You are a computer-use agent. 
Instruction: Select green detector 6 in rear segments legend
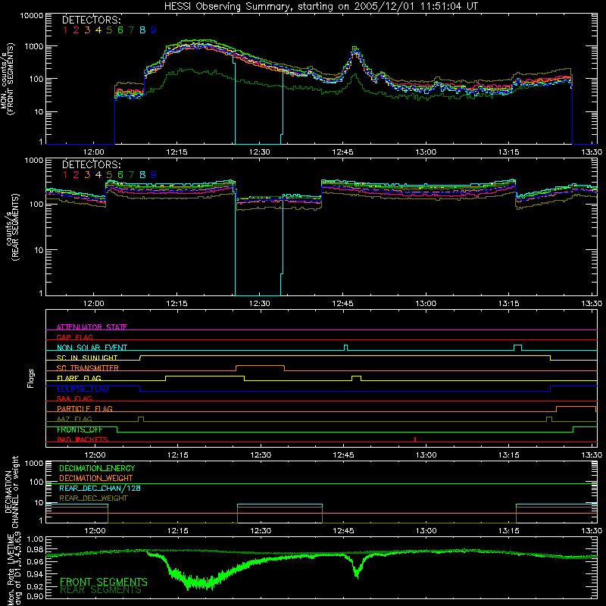[x=120, y=175]
